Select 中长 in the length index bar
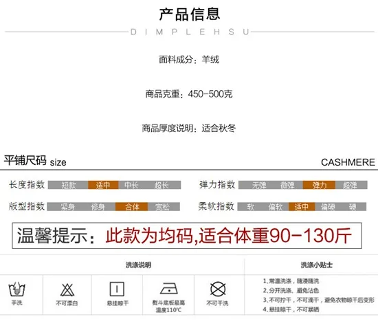The image size is (378, 330). 131,185
